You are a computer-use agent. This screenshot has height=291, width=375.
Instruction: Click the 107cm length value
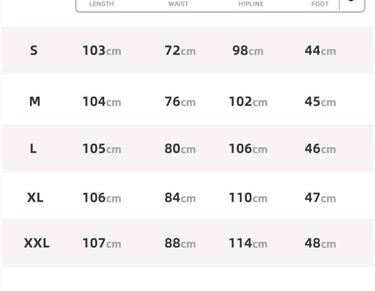coord(102,243)
